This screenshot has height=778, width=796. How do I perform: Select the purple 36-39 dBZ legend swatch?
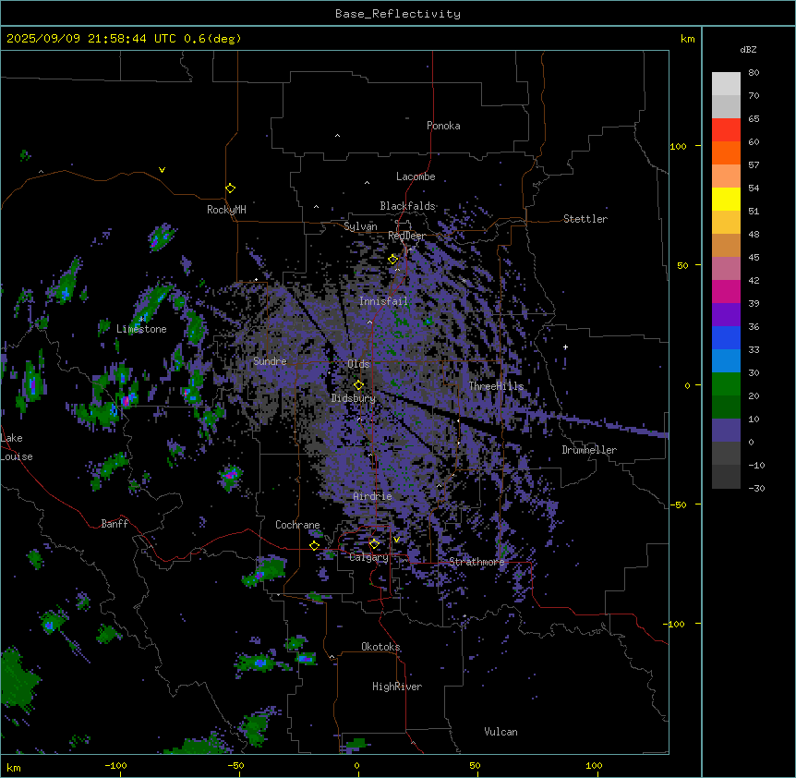[x=726, y=315]
